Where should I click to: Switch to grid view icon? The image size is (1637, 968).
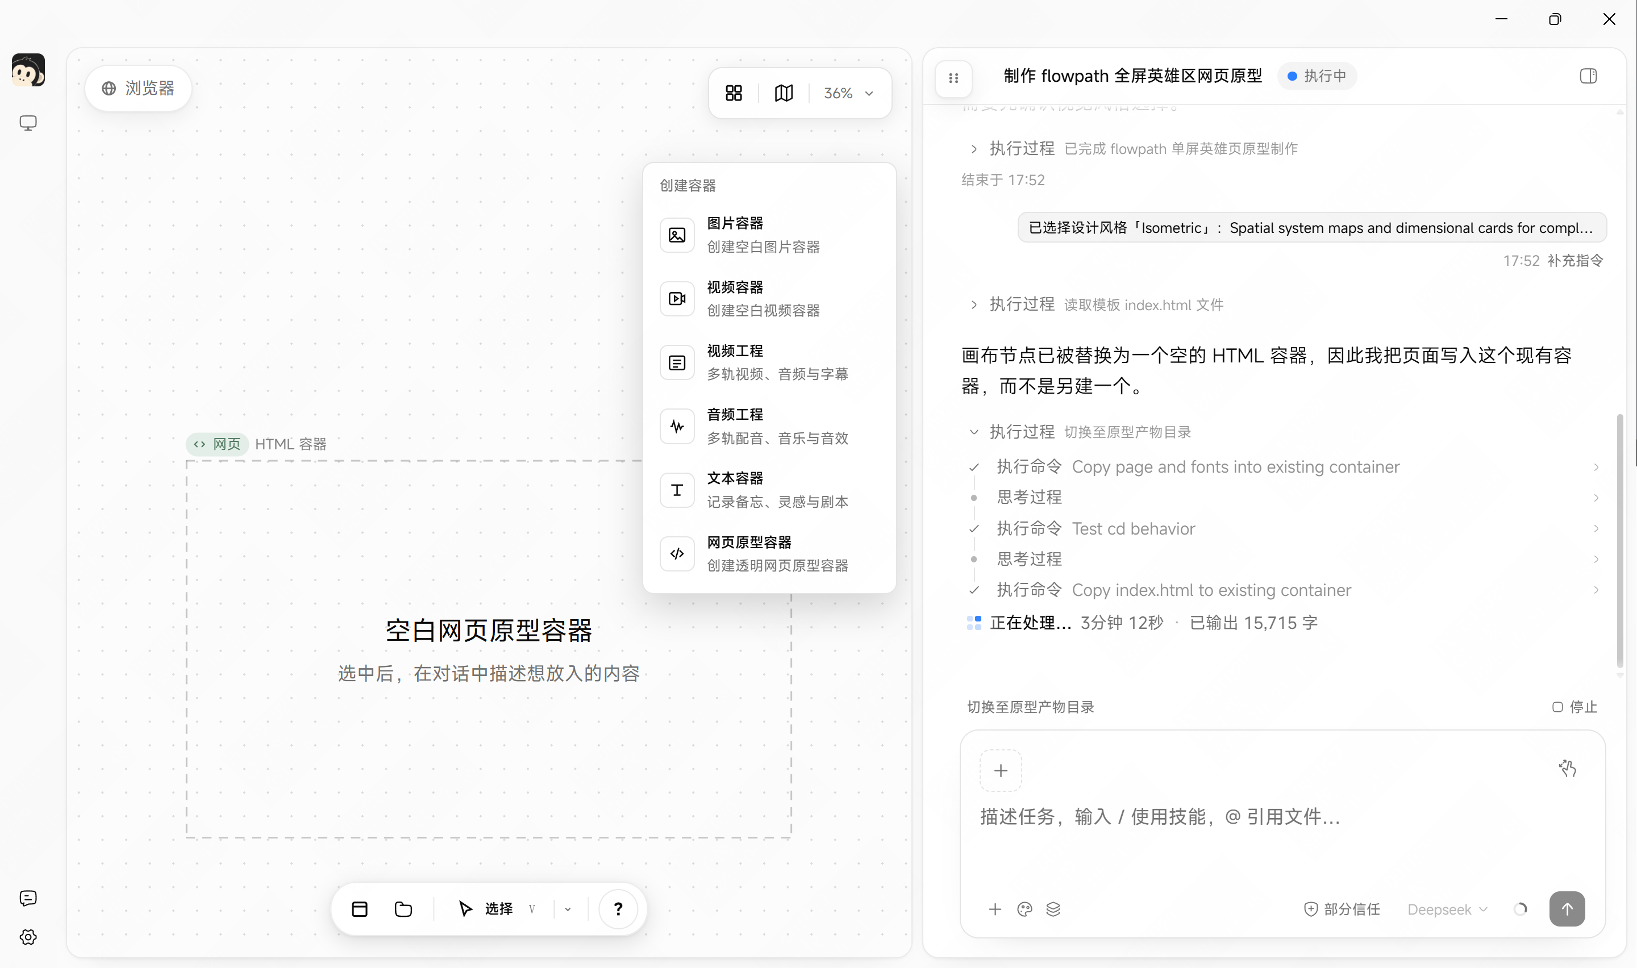734,93
